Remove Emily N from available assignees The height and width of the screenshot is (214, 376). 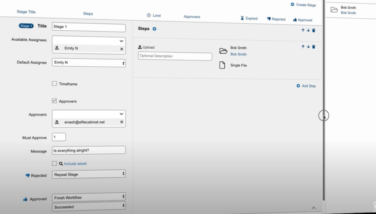pyautogui.click(x=122, y=49)
